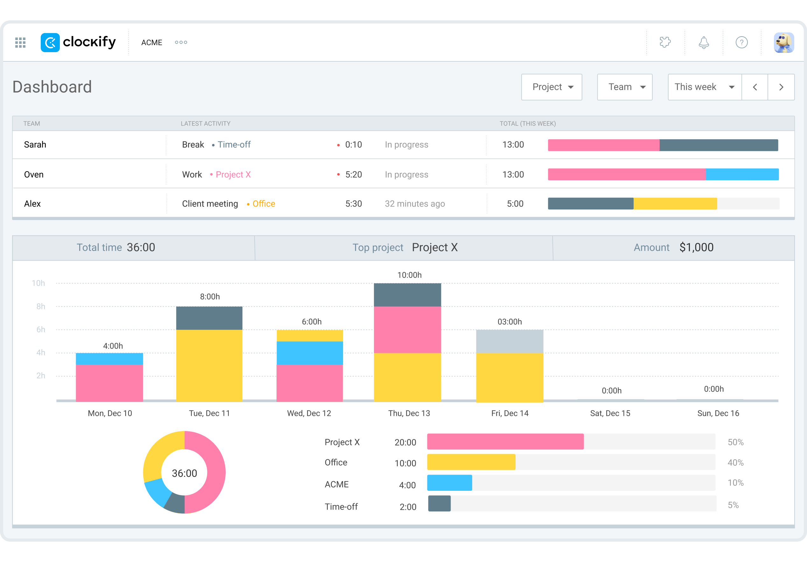Click the Clockify logo
The width and height of the screenshot is (807, 562).
[x=78, y=42]
